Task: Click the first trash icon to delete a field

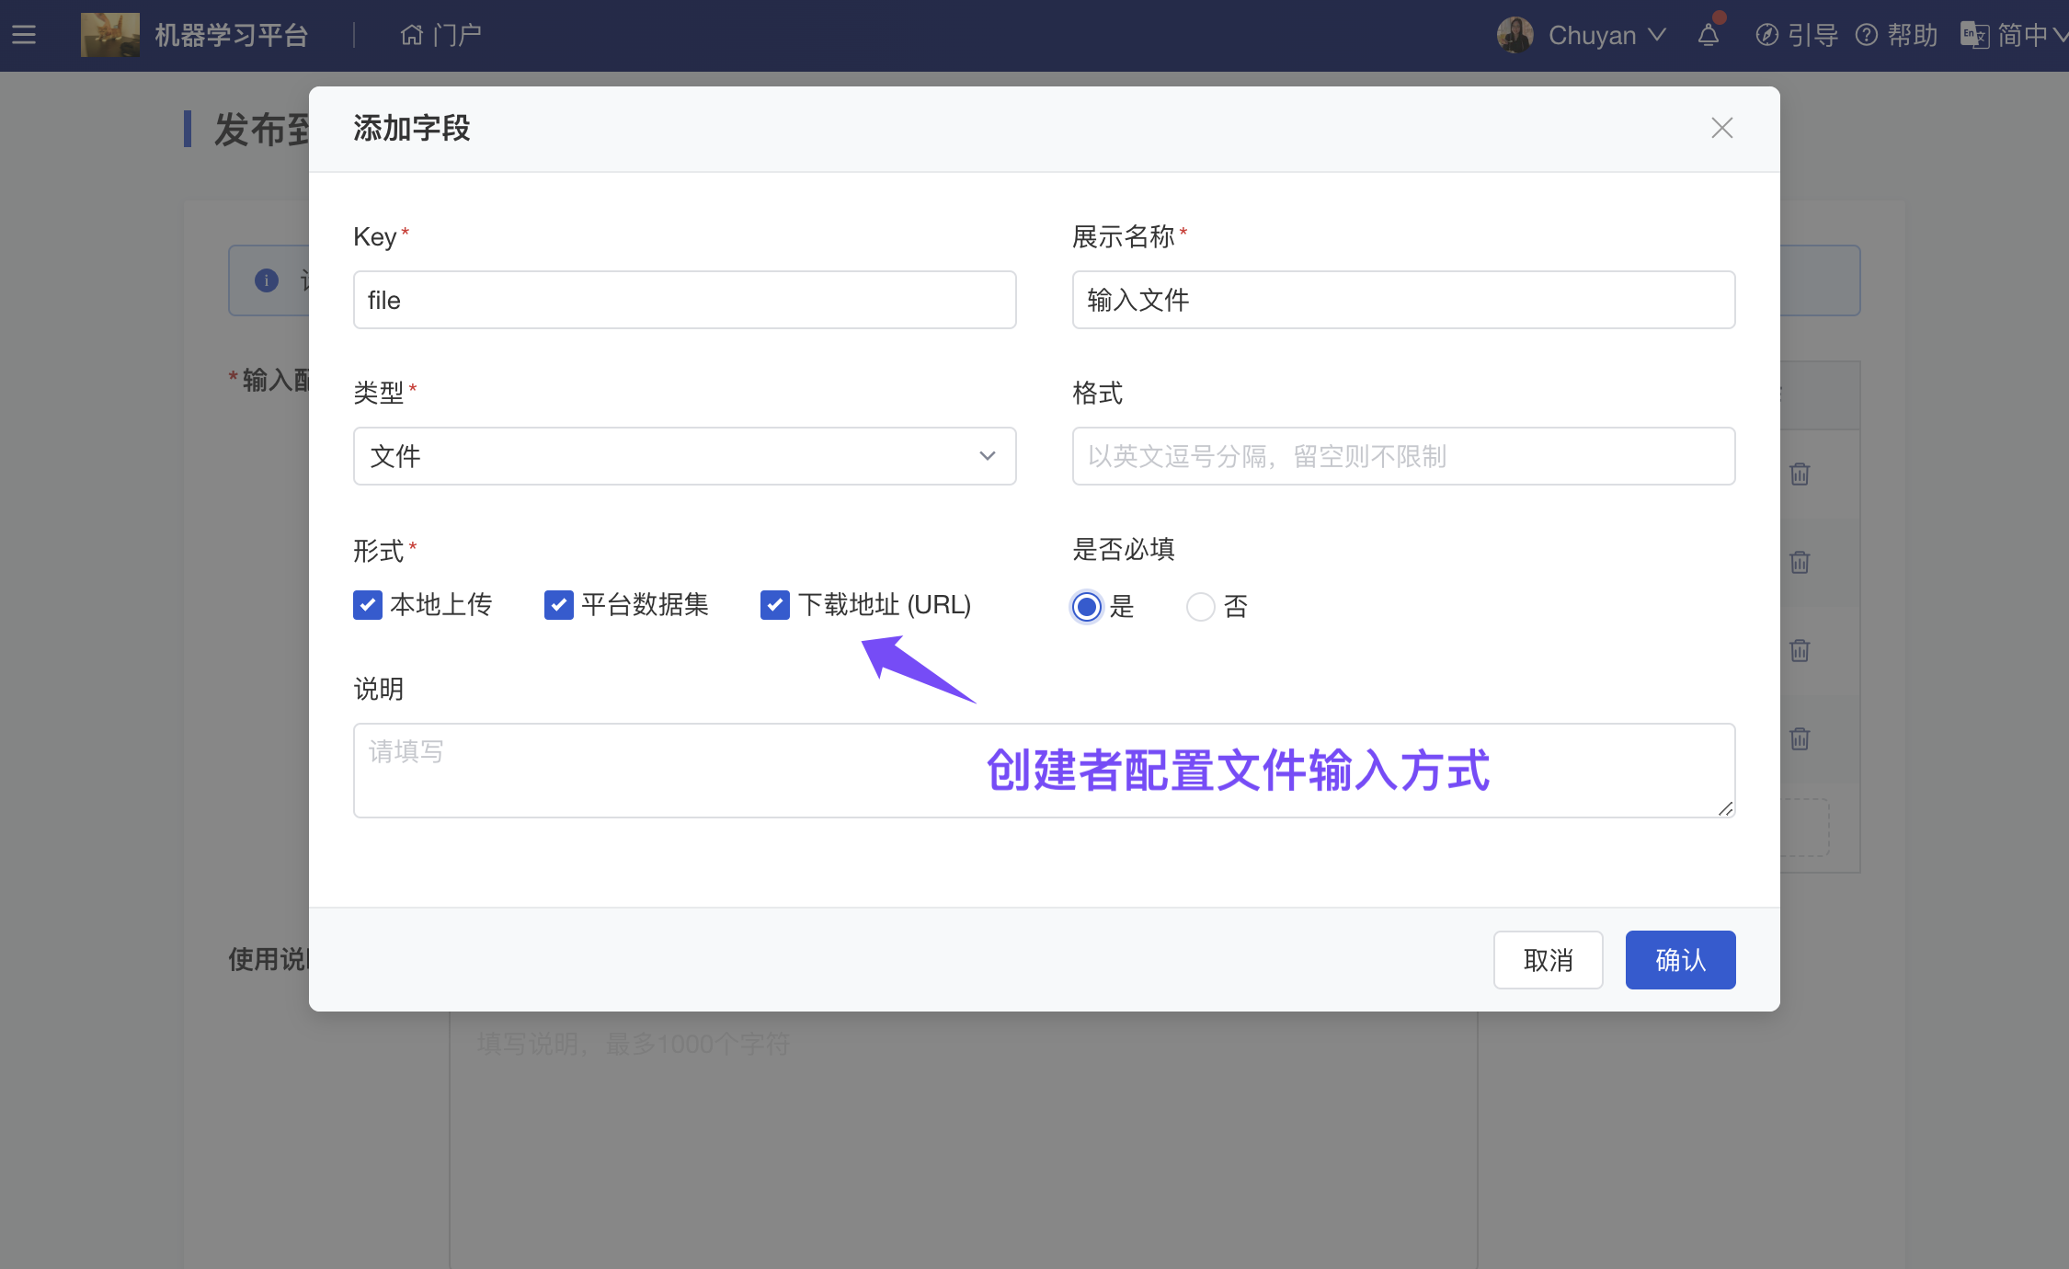Action: (x=1799, y=474)
